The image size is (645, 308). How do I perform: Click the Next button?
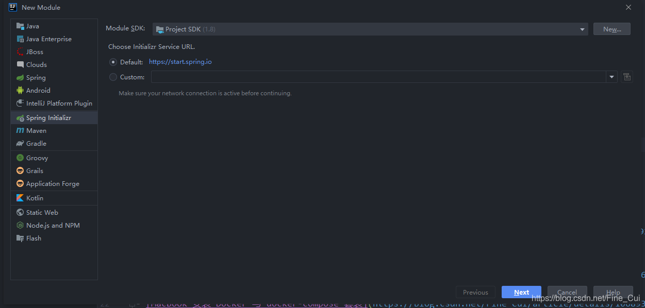pyautogui.click(x=521, y=292)
